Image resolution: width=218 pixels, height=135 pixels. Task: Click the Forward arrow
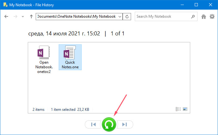16,16
